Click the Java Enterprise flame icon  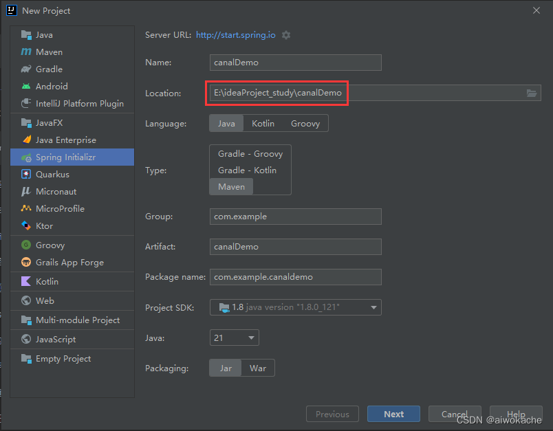click(27, 140)
